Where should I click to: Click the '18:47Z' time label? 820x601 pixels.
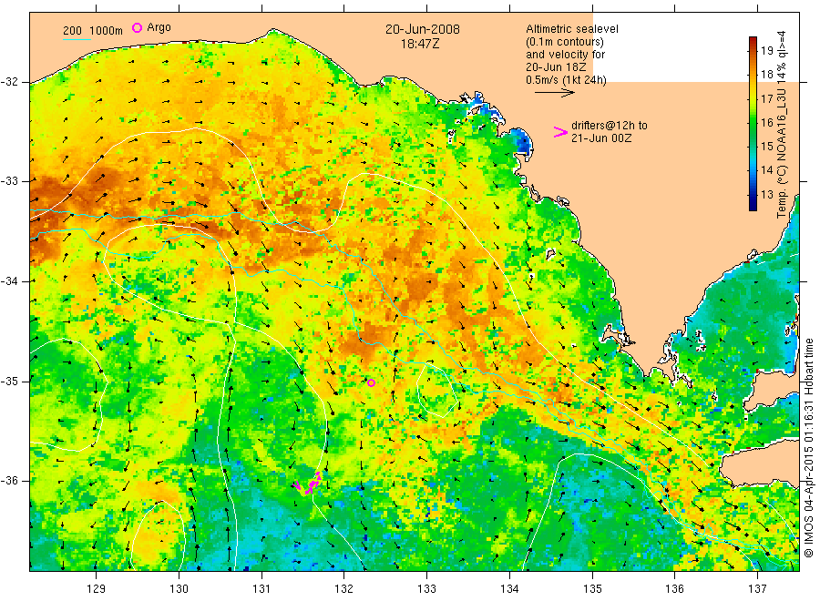tap(420, 44)
